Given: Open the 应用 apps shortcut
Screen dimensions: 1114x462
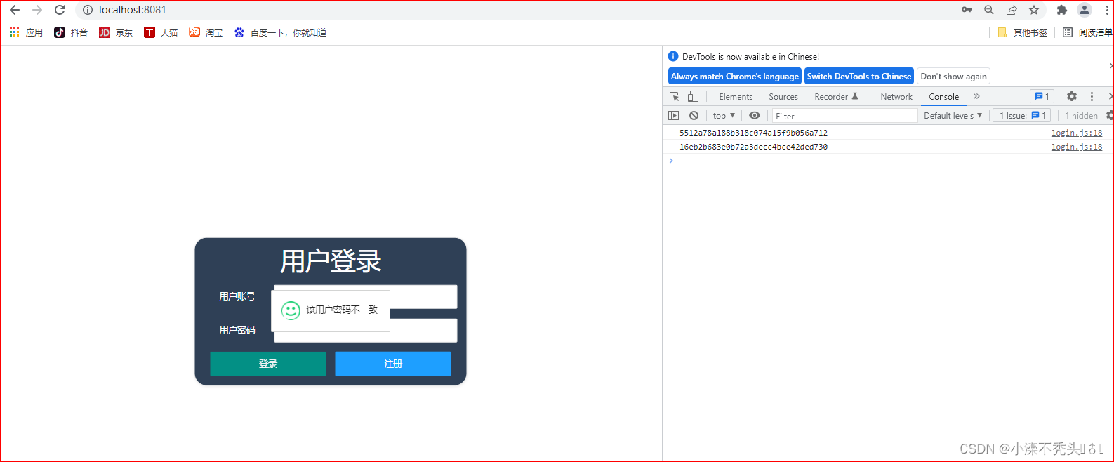Looking at the screenshot, I should (26, 32).
